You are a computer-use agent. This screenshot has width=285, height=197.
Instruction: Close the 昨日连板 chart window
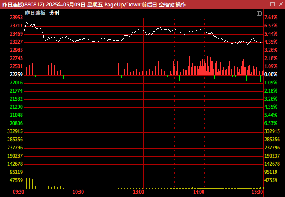pos(281,4)
